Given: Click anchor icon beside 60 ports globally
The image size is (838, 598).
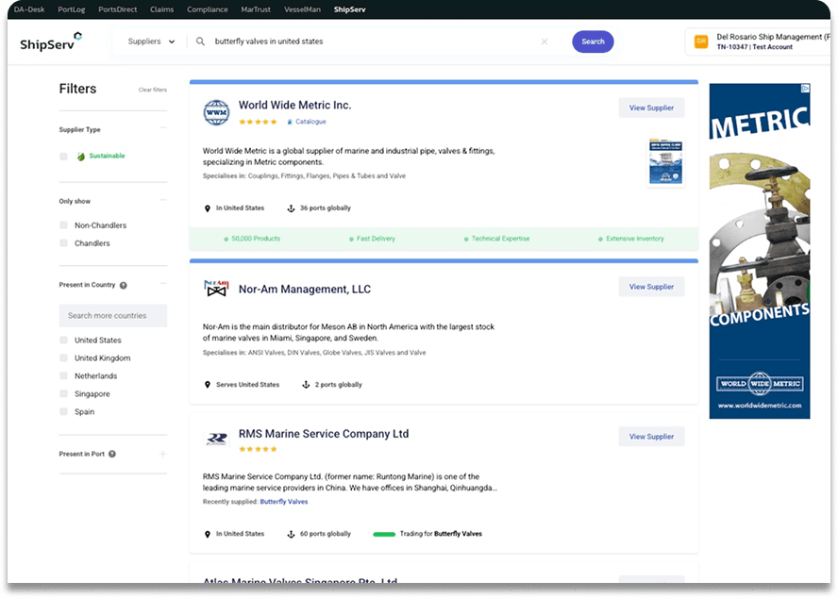Looking at the screenshot, I should coord(291,534).
